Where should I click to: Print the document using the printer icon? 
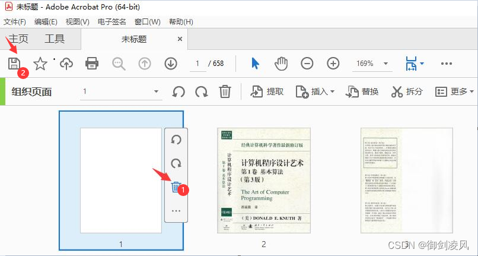click(92, 64)
